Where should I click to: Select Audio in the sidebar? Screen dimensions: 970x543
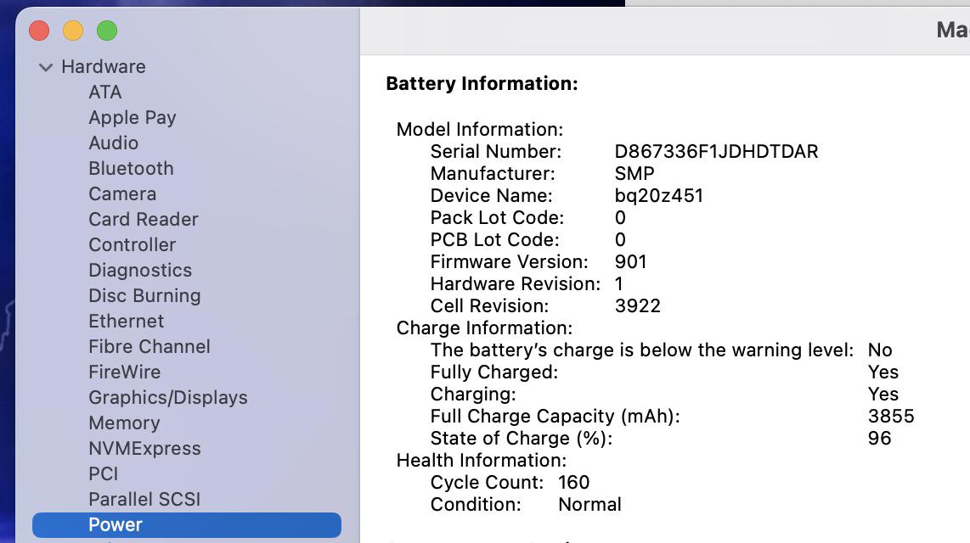(113, 143)
